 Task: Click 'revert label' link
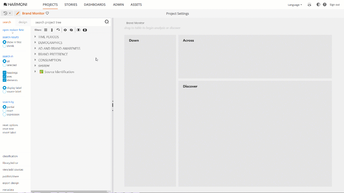[9, 133]
